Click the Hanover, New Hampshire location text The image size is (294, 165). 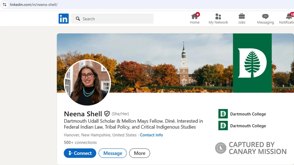pos(100,135)
